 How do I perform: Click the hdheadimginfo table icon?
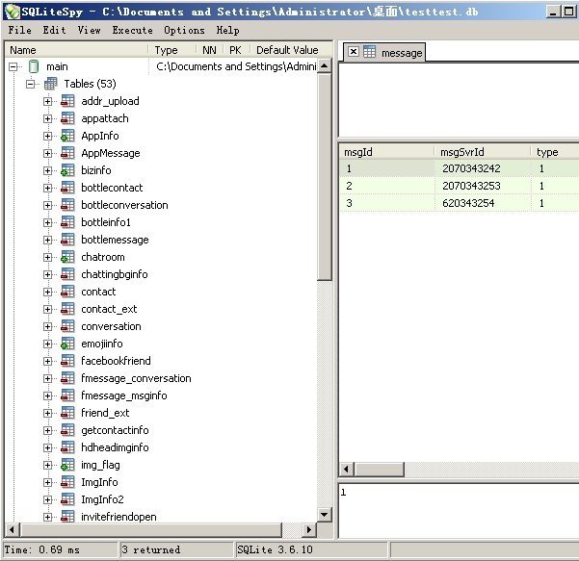67,447
